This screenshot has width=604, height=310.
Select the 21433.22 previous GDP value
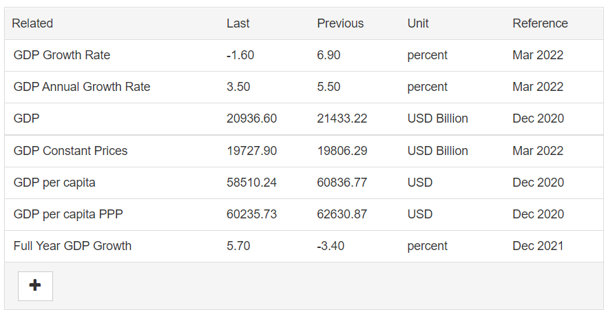pyautogui.click(x=342, y=118)
